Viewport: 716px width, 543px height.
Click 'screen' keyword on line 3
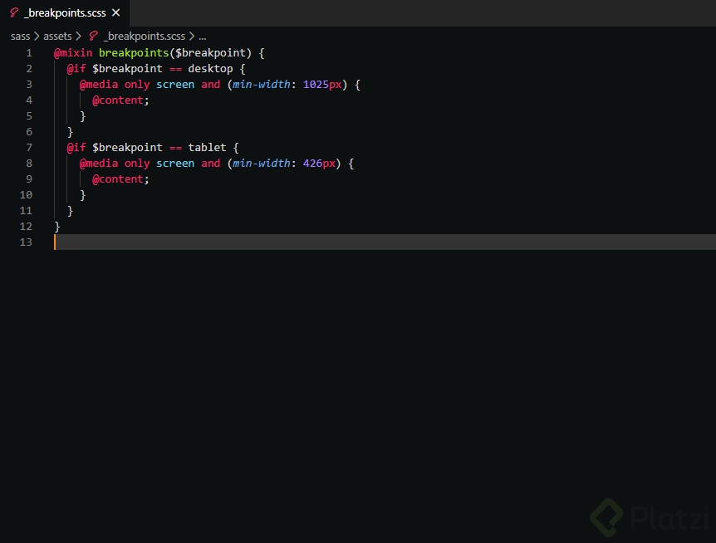pos(175,85)
